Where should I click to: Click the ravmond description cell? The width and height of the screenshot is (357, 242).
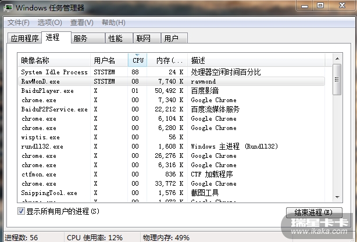point(203,81)
